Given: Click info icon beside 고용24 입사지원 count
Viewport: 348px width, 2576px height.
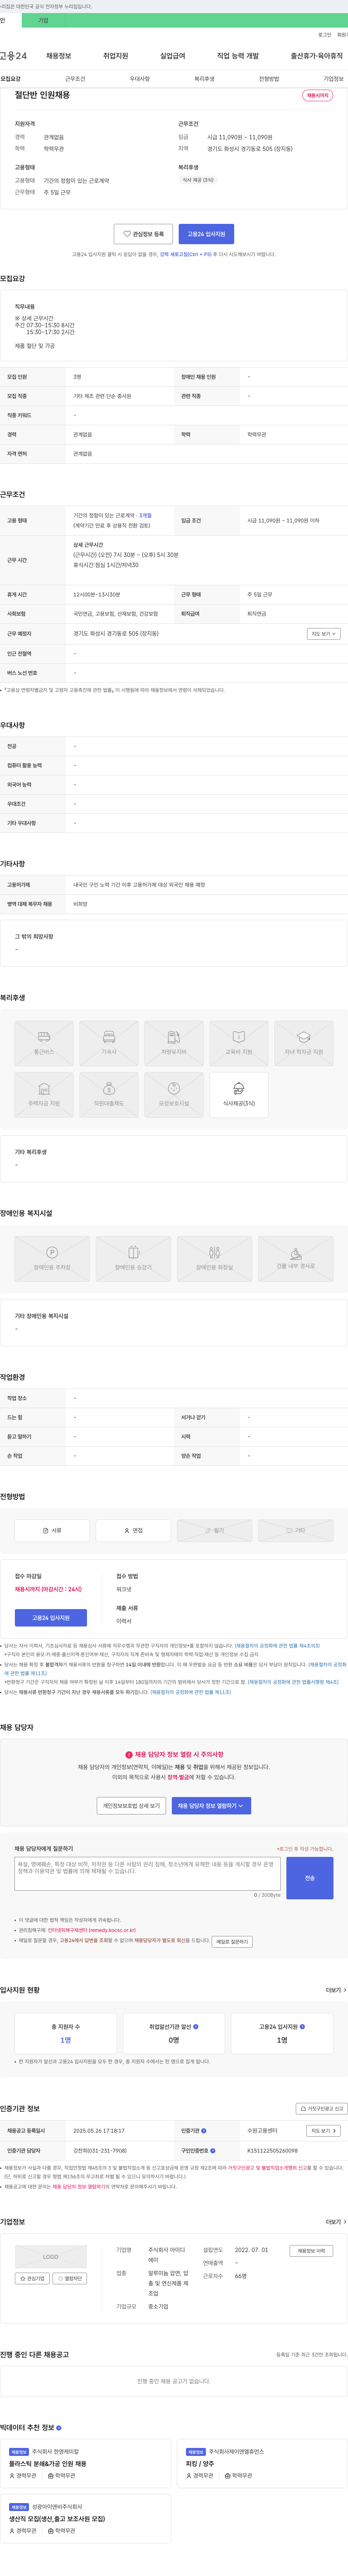Looking at the screenshot, I should 302,2027.
